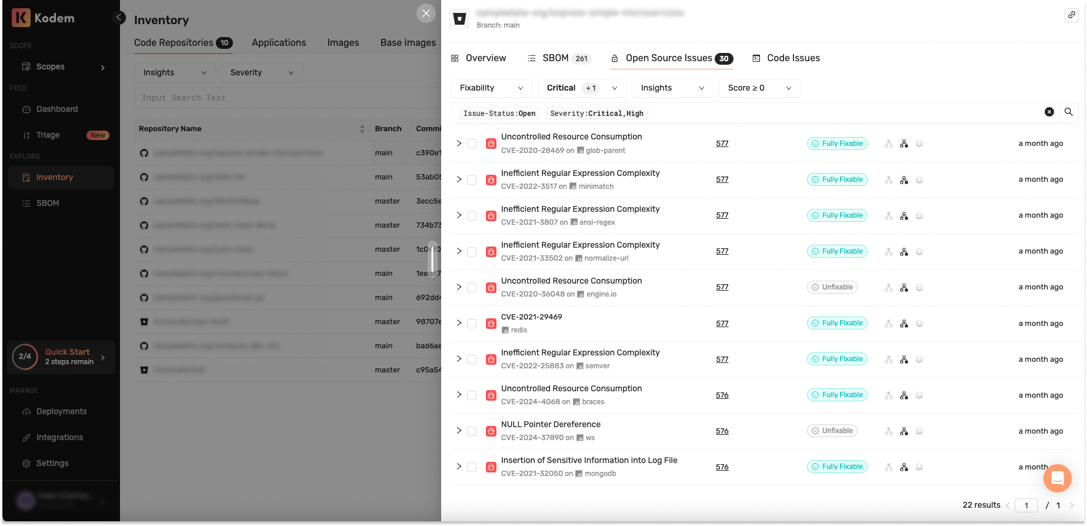Open the Fixability dropdown
This screenshot has width=1087, height=526.
(x=491, y=88)
